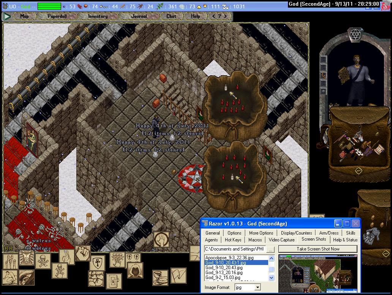Click the green health bar in title
The width and height of the screenshot is (392, 295).
[x=49, y=6]
